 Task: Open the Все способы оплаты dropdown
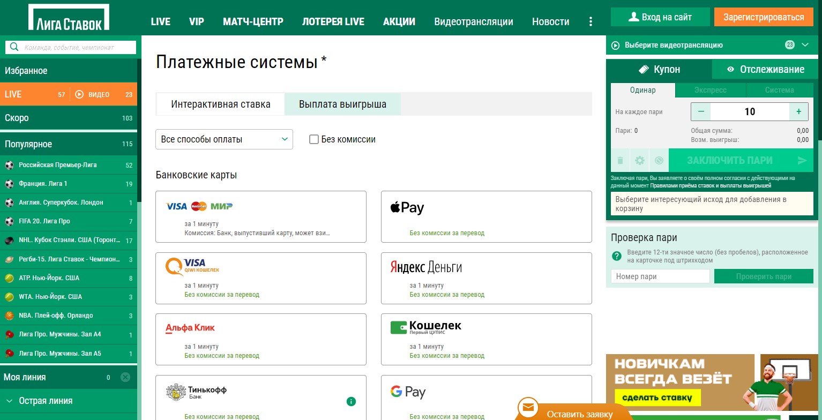224,139
